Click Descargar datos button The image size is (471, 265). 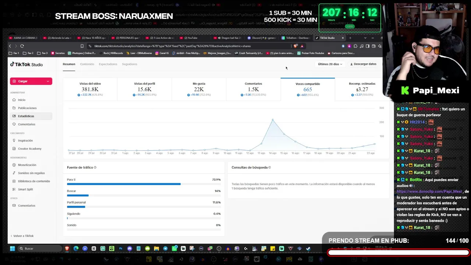[363, 64]
